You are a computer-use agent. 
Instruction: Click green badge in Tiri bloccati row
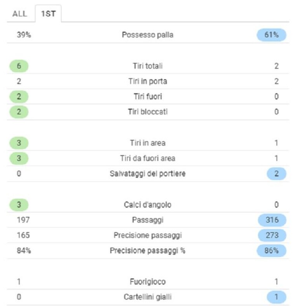point(19,112)
